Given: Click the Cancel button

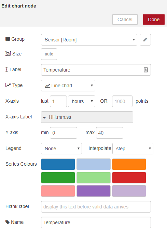Looking at the screenshot, I should click(x=125, y=20).
